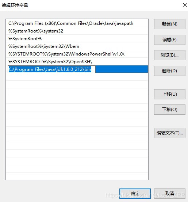The width and height of the screenshot is (188, 202).
Task: Select the %SystemRoot%\system32 row
Action: [x=77, y=31]
